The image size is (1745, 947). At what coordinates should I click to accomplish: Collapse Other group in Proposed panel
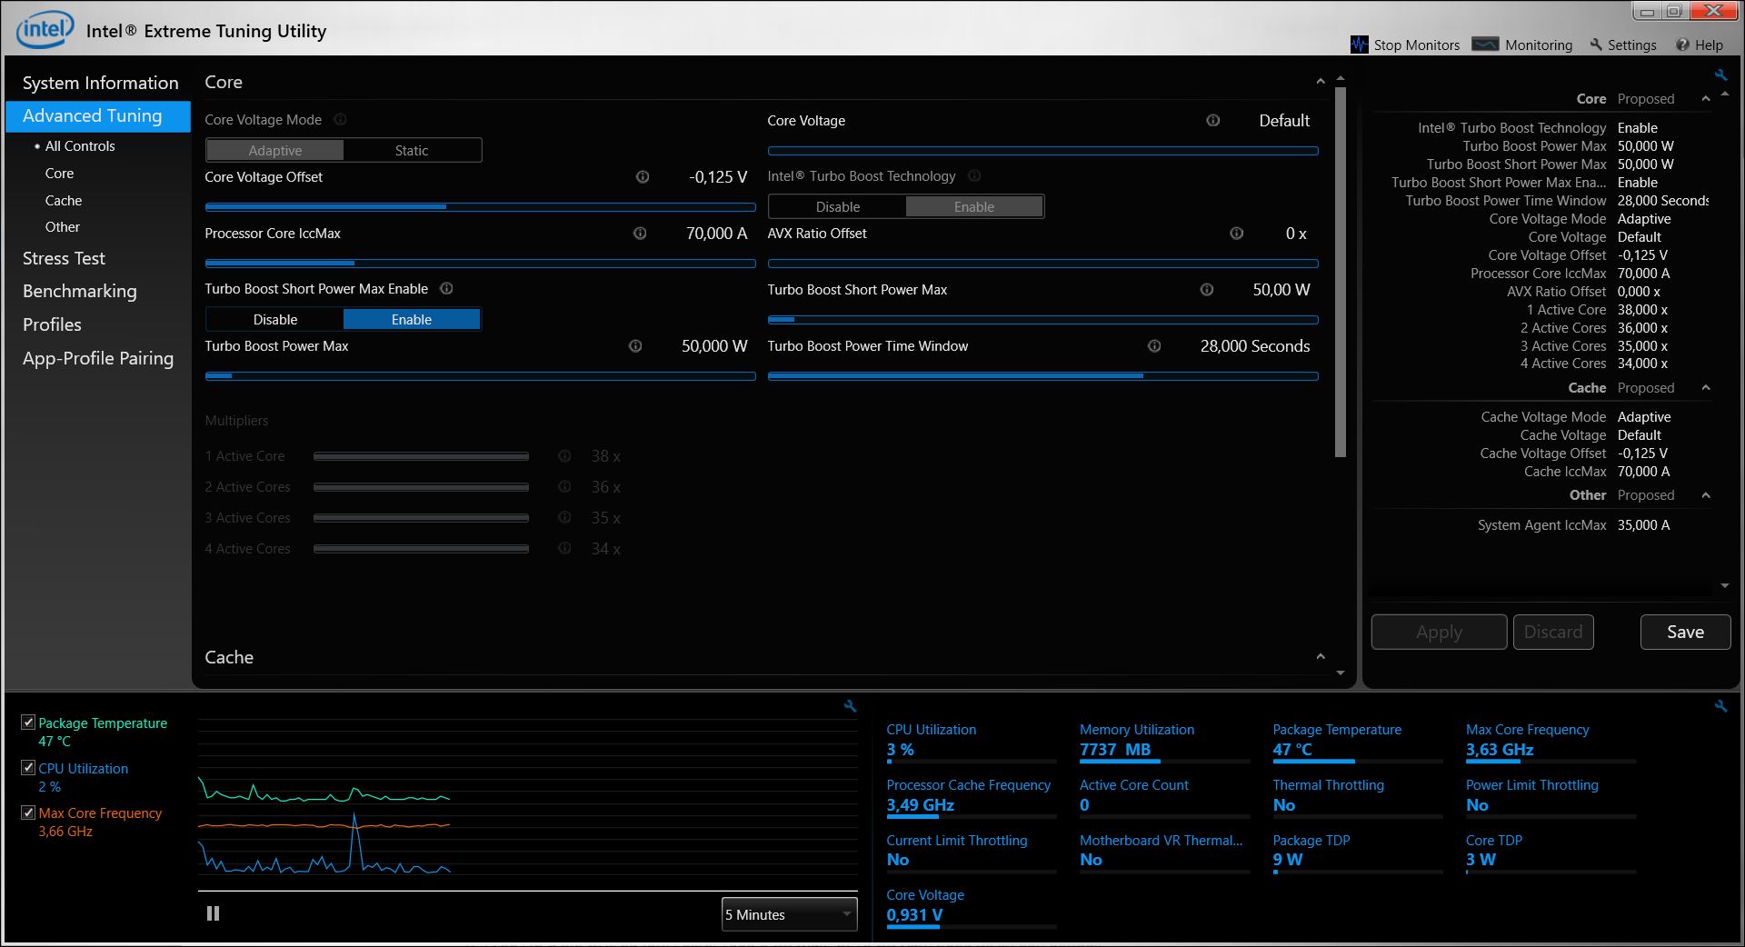coord(1706,495)
